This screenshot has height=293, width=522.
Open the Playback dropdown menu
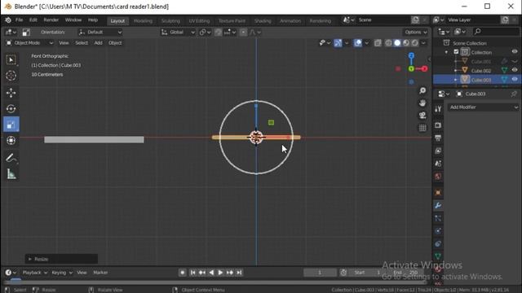(x=34, y=273)
